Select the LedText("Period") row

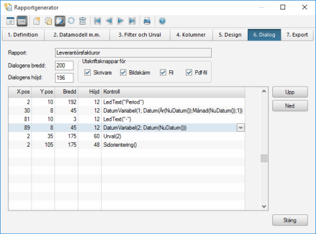click(x=126, y=102)
